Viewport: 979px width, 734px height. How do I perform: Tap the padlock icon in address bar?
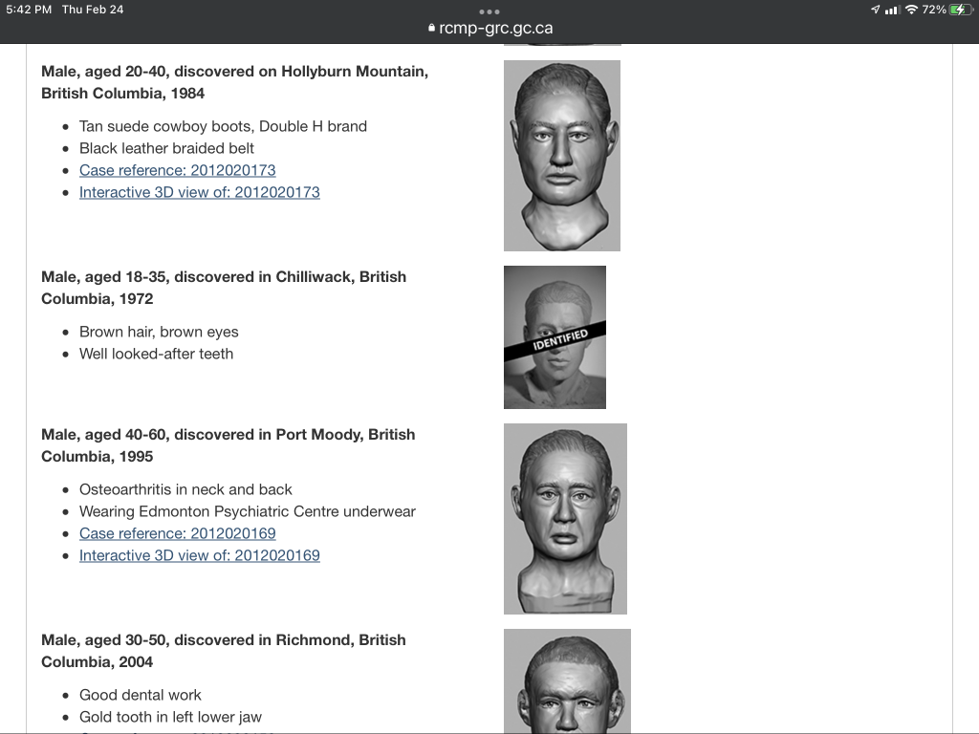coord(432,29)
